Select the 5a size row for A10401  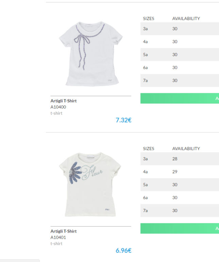(180, 185)
